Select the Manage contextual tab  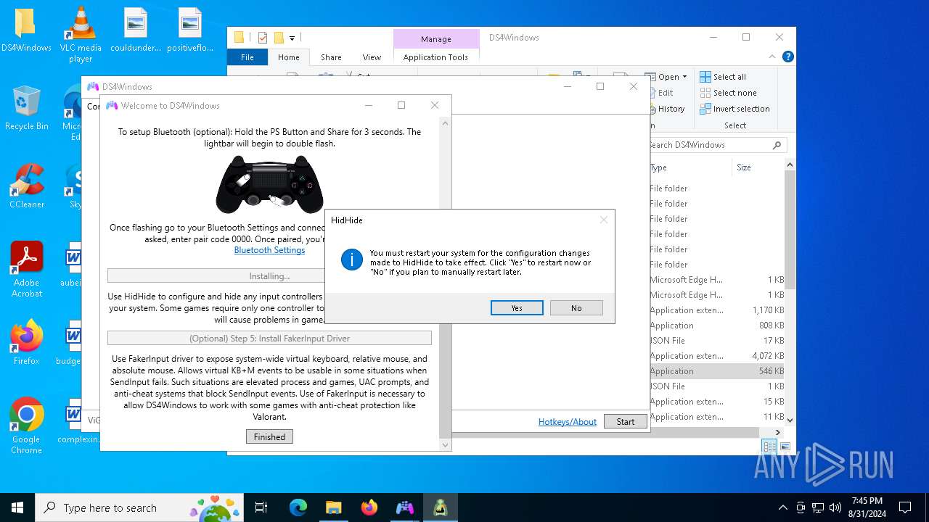(435, 39)
